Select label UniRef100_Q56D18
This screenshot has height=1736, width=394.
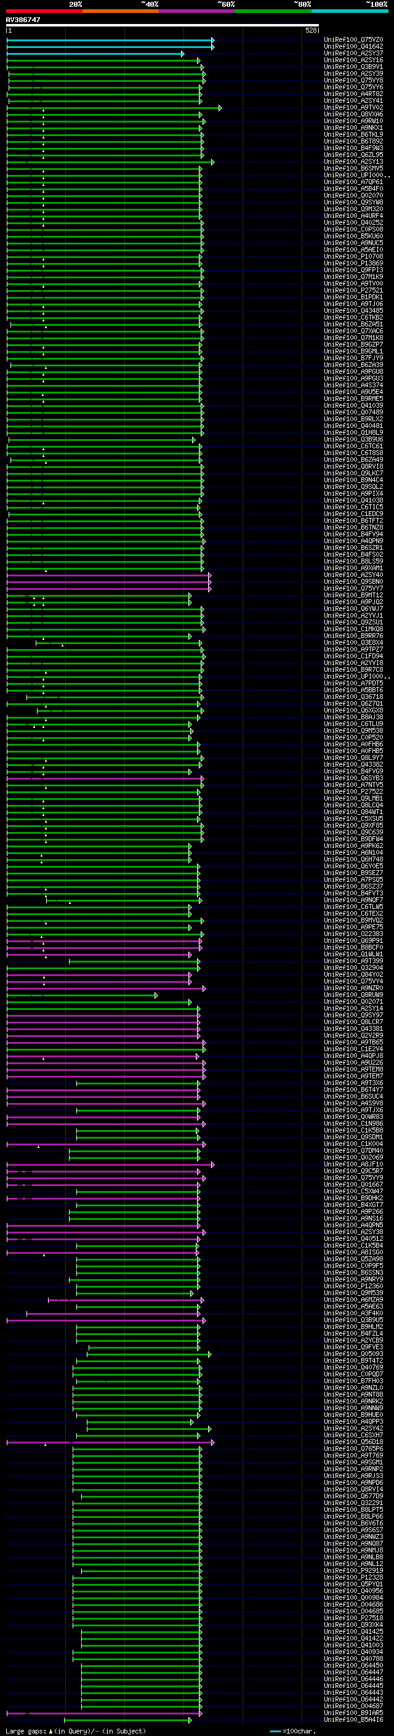coord(353,1442)
